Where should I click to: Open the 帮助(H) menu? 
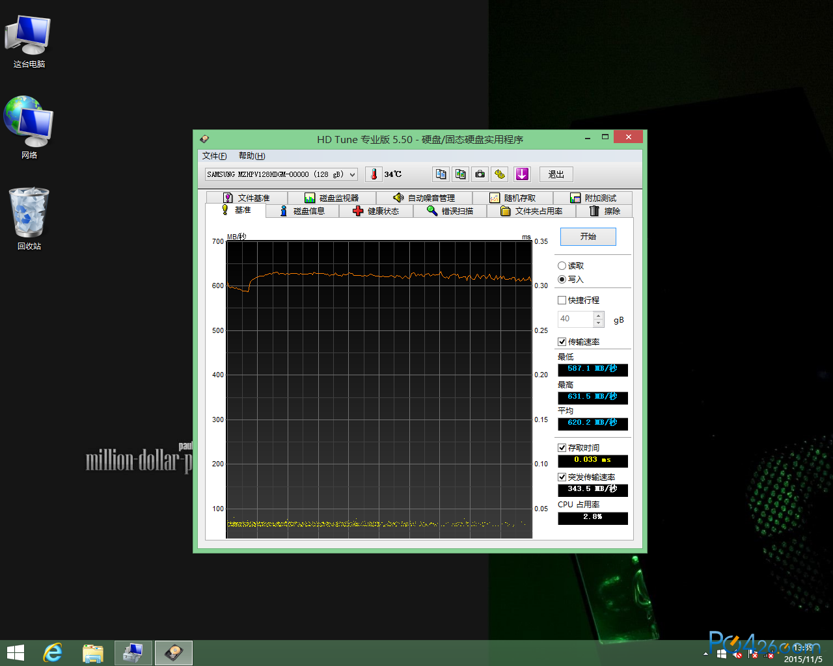pyautogui.click(x=252, y=156)
